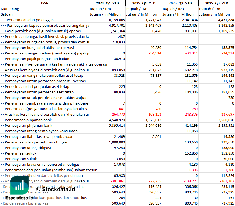Select cell value 1,000,000

(117, 142)
